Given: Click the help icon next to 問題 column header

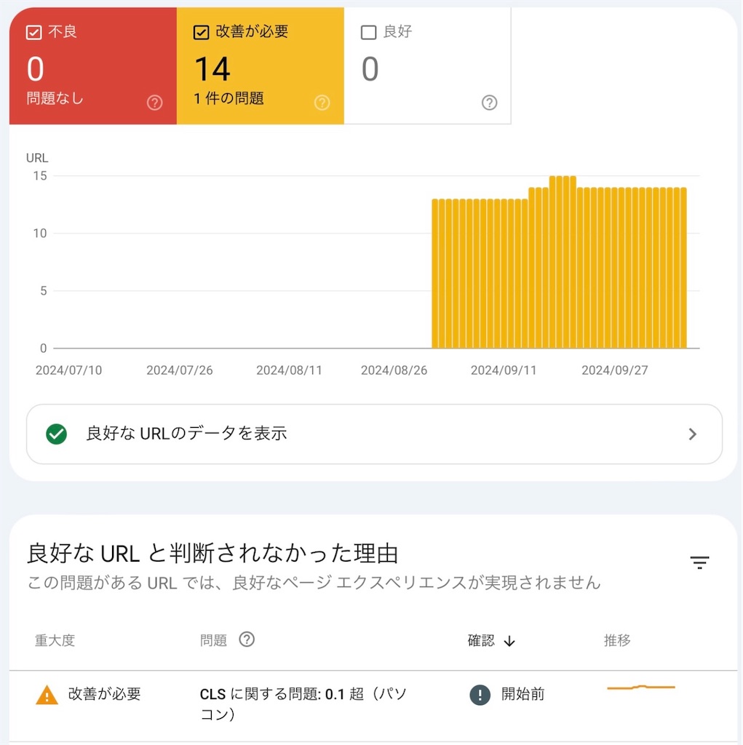Looking at the screenshot, I should (x=247, y=640).
